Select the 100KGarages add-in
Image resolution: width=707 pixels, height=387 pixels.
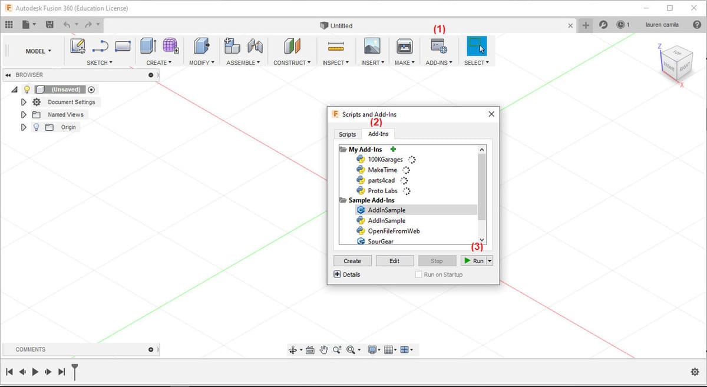(x=385, y=160)
